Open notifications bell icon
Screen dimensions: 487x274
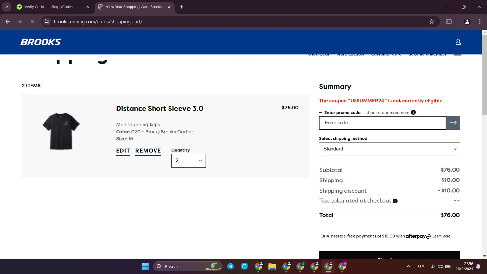478,267
